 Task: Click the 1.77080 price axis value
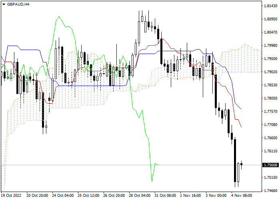pyautogui.click(x=271, y=125)
